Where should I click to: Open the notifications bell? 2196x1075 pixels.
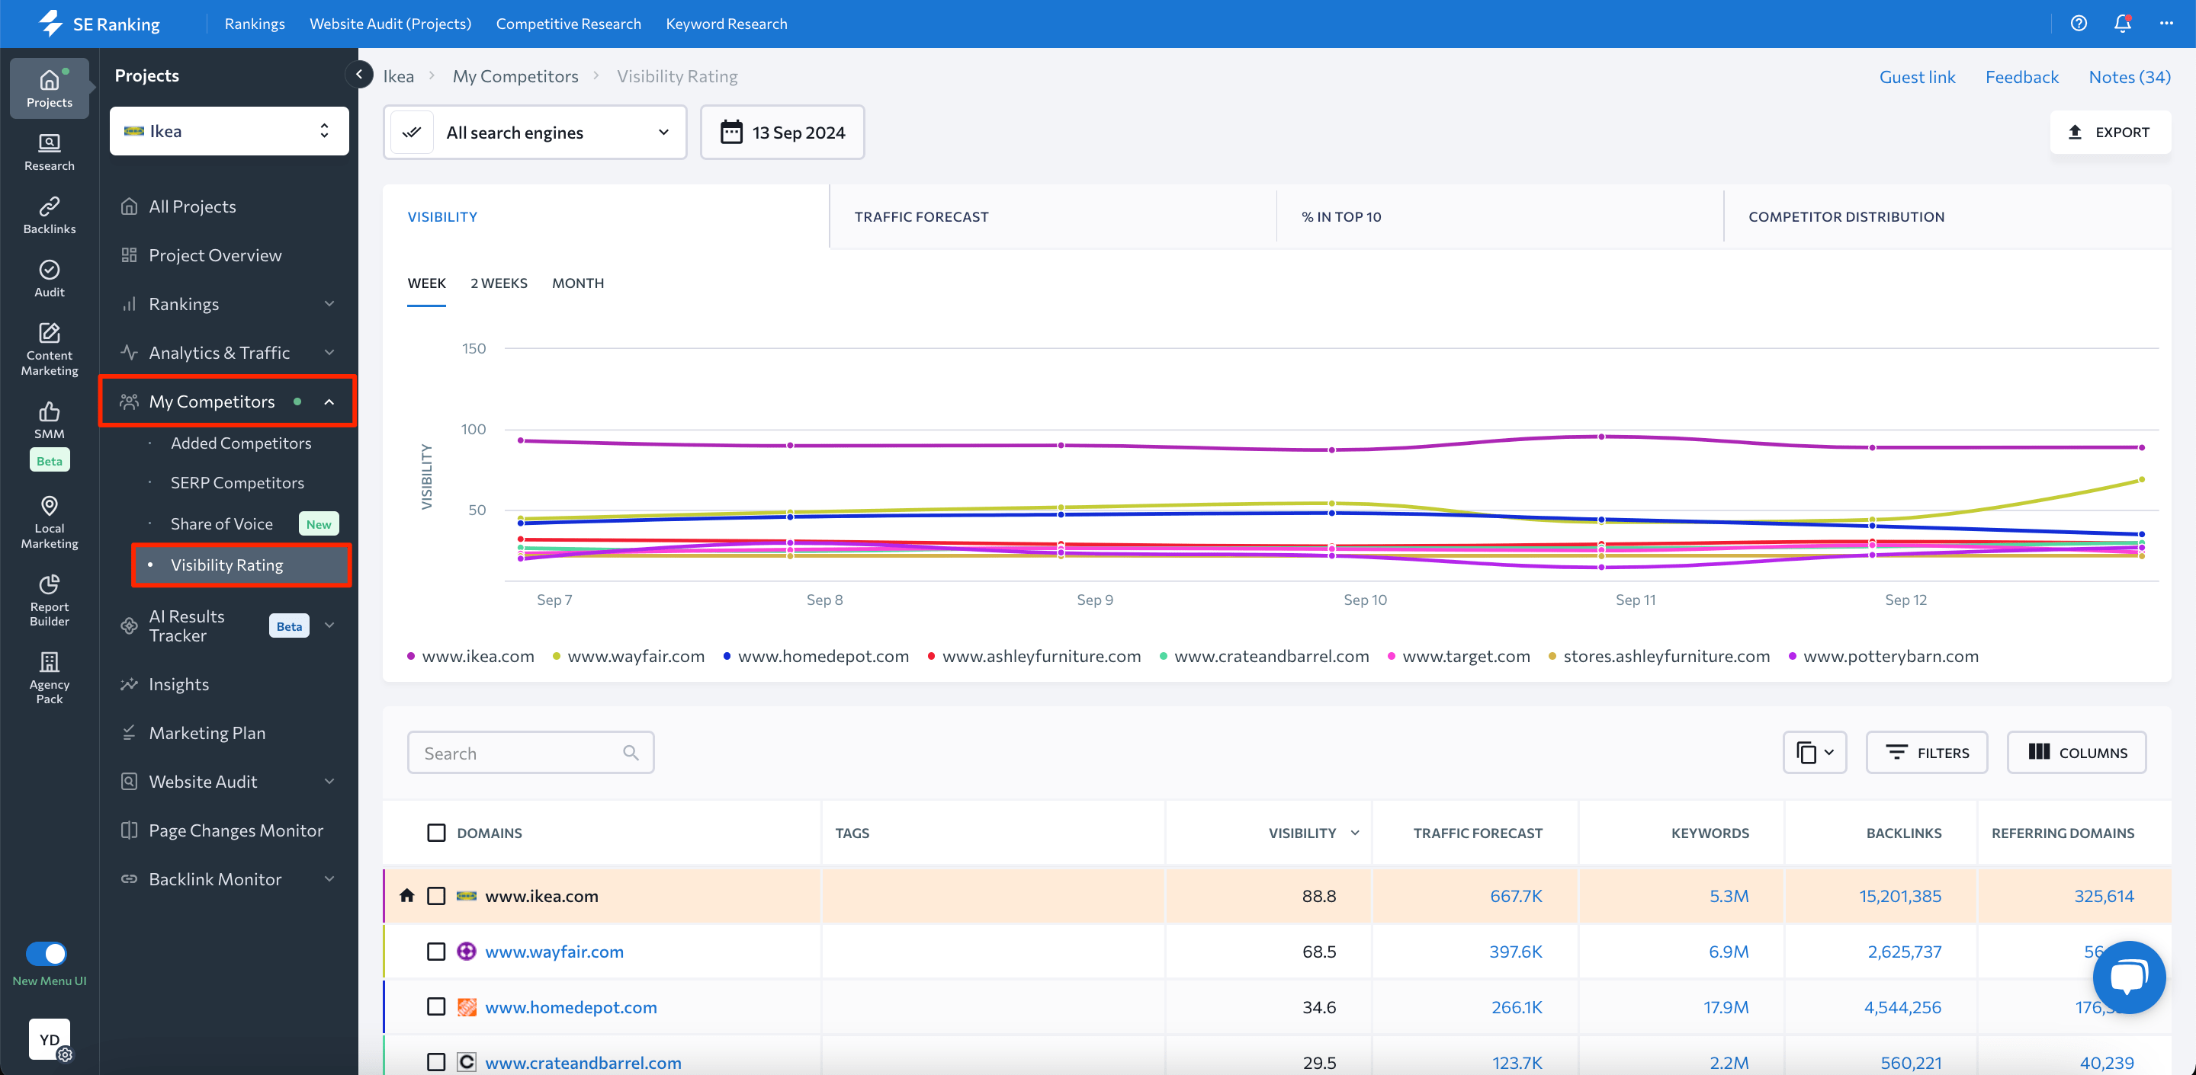click(2123, 24)
